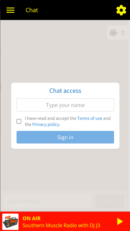The image size is (130, 231).
Task: Open the hamburger menu
Action: pos(11,10)
